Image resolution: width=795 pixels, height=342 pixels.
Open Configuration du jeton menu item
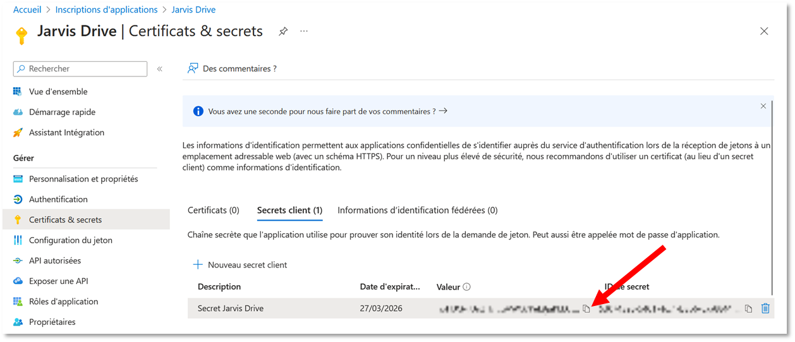pyautogui.click(x=70, y=240)
